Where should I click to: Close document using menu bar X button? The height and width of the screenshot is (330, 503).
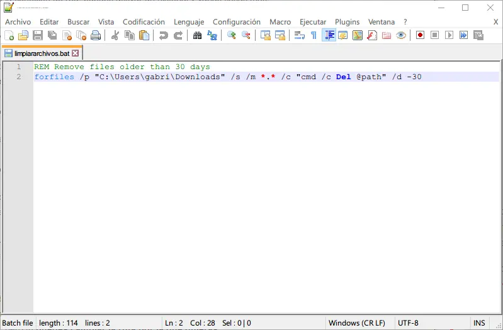pos(495,22)
